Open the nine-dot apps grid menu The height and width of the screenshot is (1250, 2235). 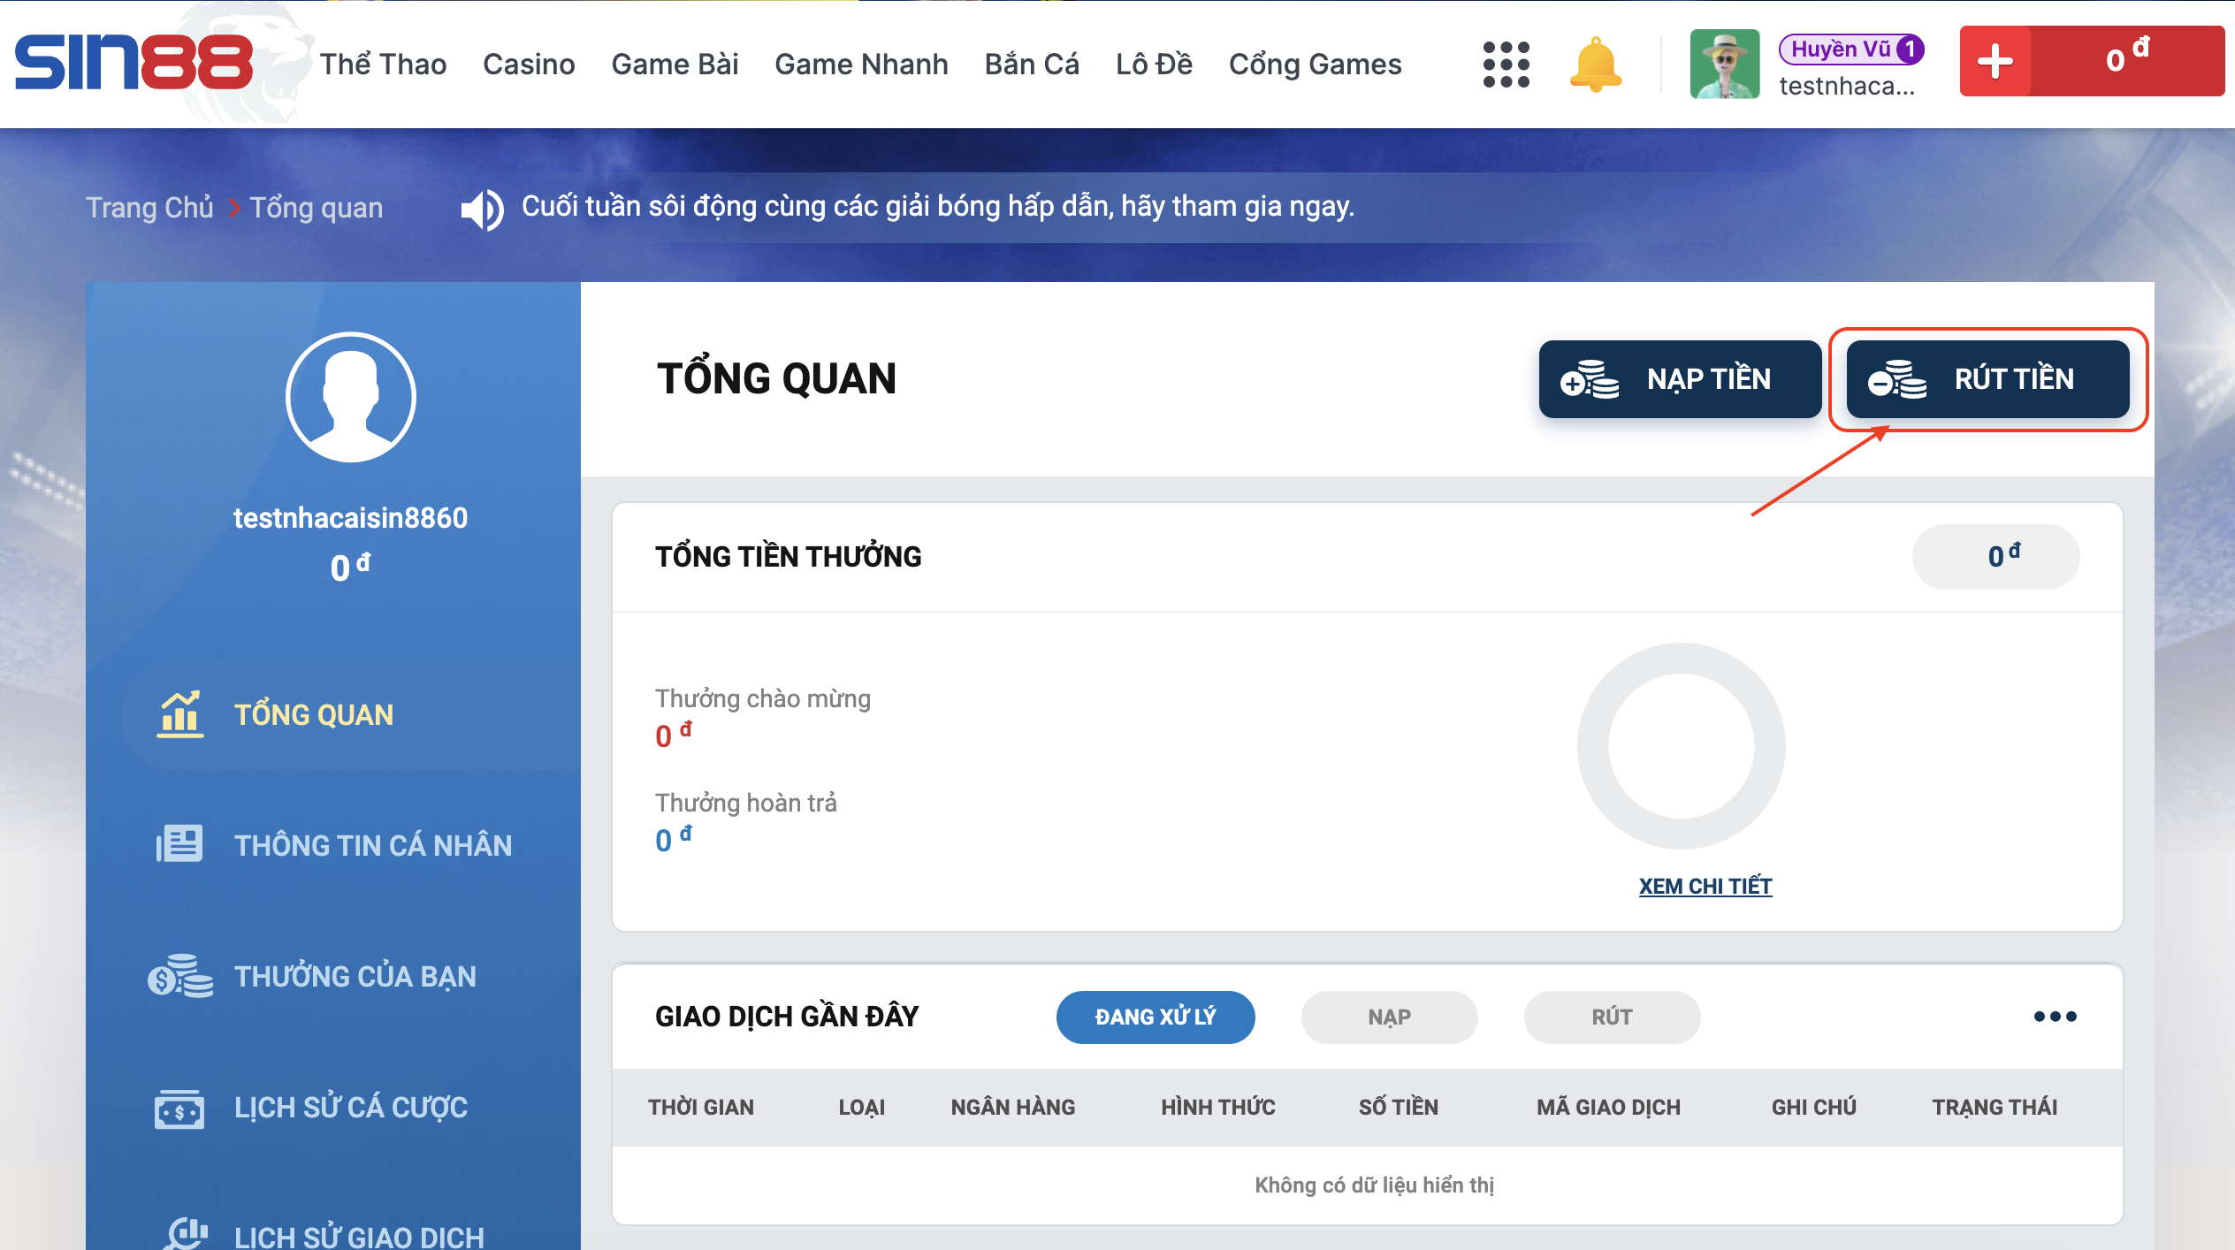pos(1506,65)
